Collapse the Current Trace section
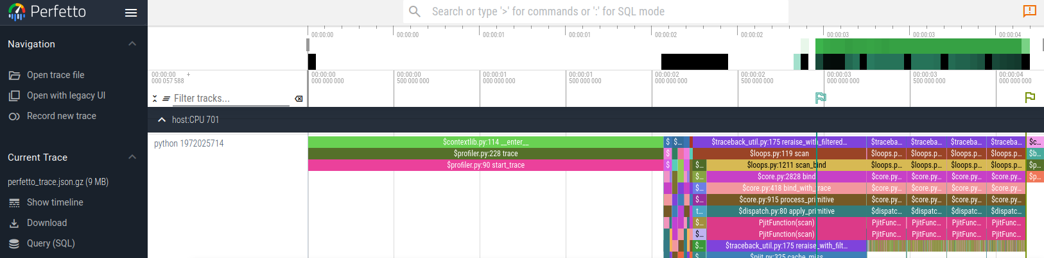 pyautogui.click(x=132, y=157)
